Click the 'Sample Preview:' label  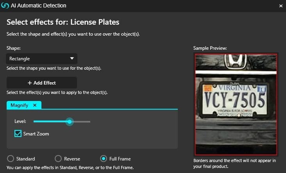[x=210, y=48]
